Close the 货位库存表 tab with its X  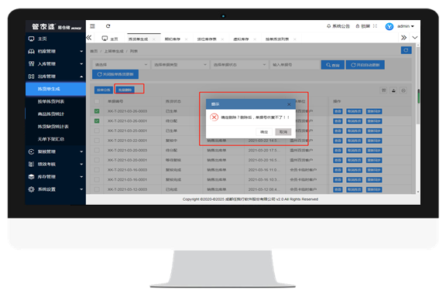click(222, 39)
